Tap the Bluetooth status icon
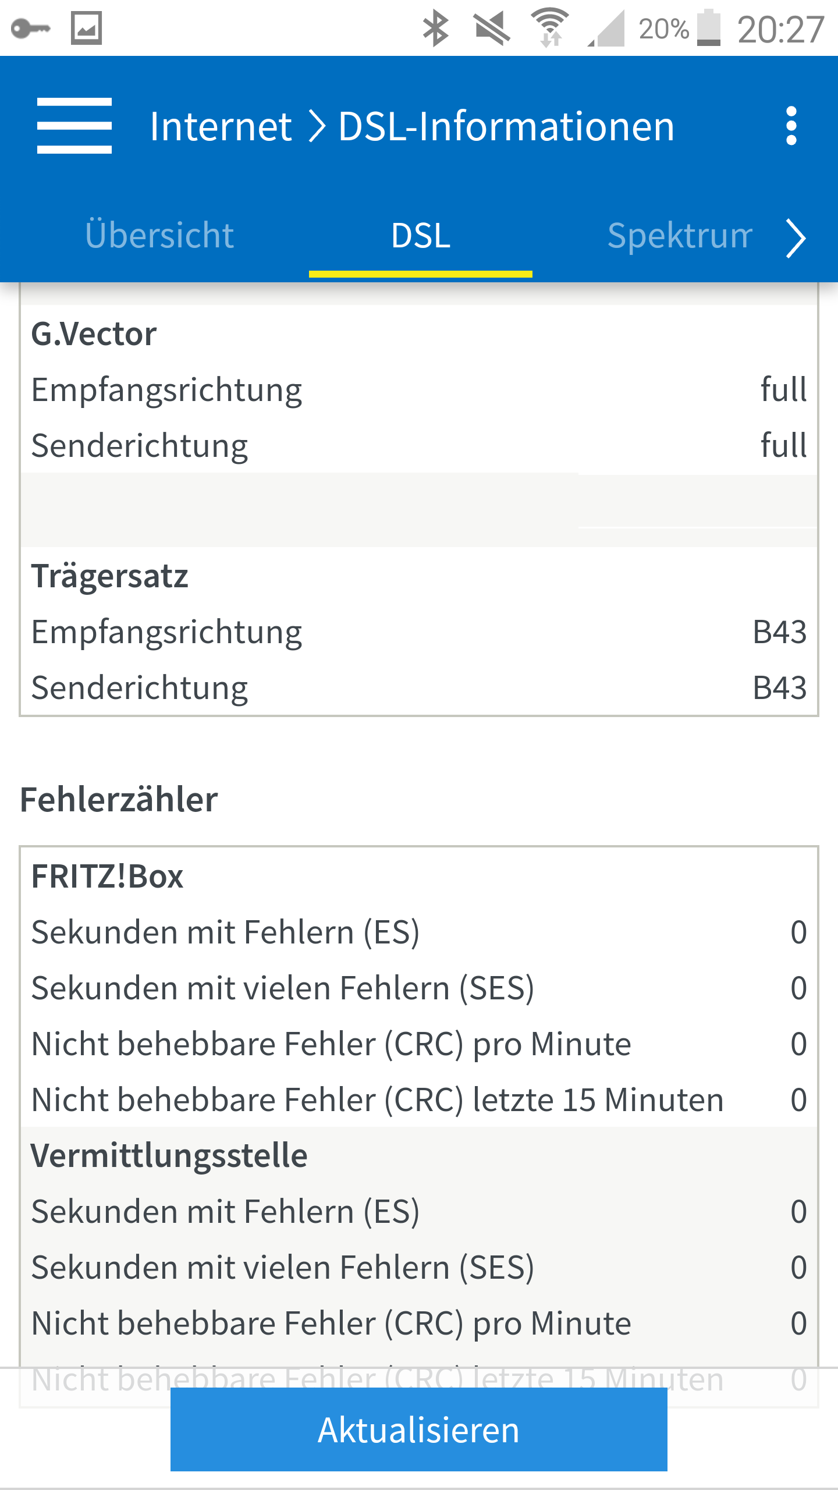This screenshot has width=838, height=1490. (x=435, y=28)
